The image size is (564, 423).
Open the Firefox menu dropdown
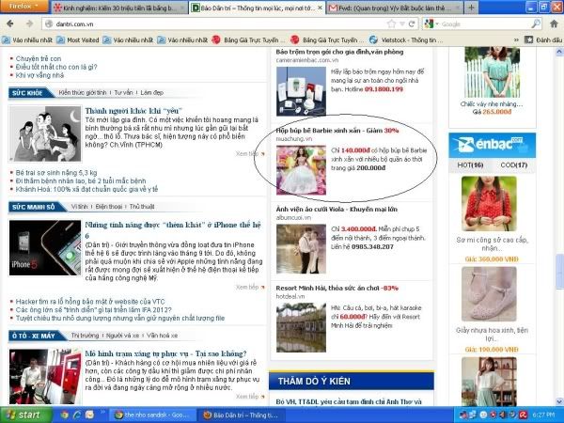click(21, 6)
